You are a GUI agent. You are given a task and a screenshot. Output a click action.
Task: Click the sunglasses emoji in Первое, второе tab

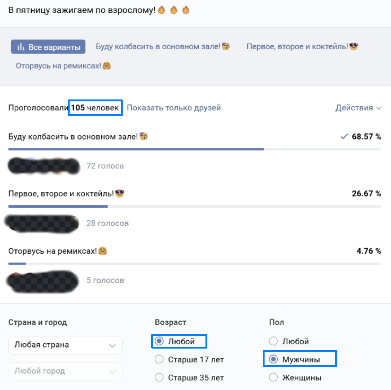[x=353, y=47]
